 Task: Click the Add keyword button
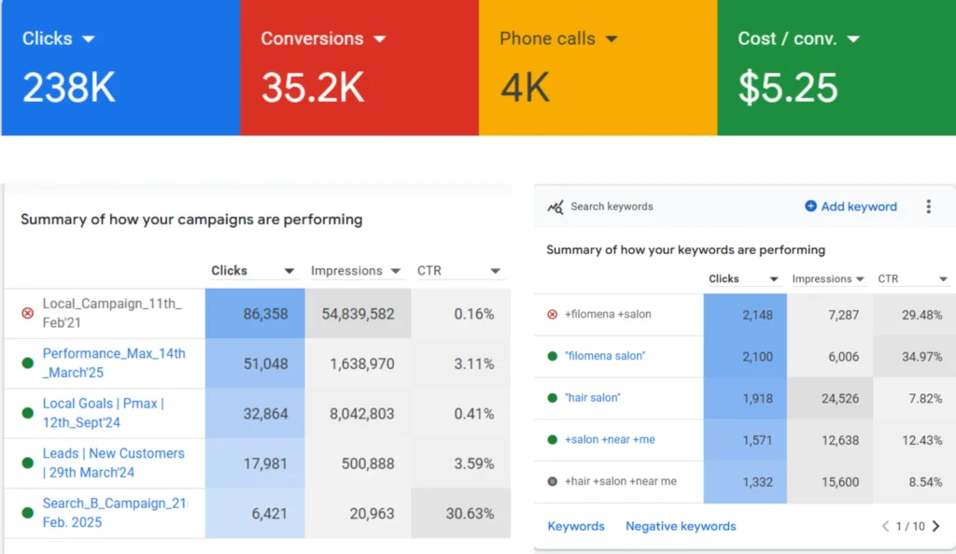[858, 206]
